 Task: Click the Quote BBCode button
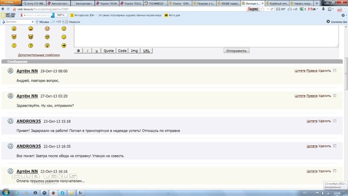pos(108,51)
